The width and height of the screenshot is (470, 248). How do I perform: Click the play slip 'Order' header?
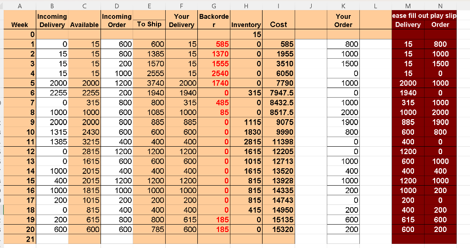pos(440,25)
